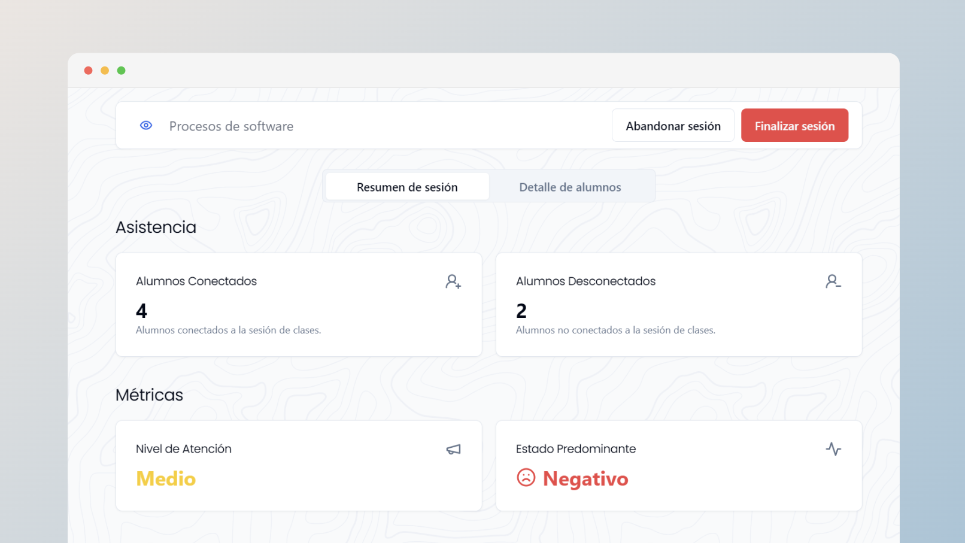The height and width of the screenshot is (543, 965).
Task: Expand the Alumnos Conectados card details
Action: click(299, 304)
